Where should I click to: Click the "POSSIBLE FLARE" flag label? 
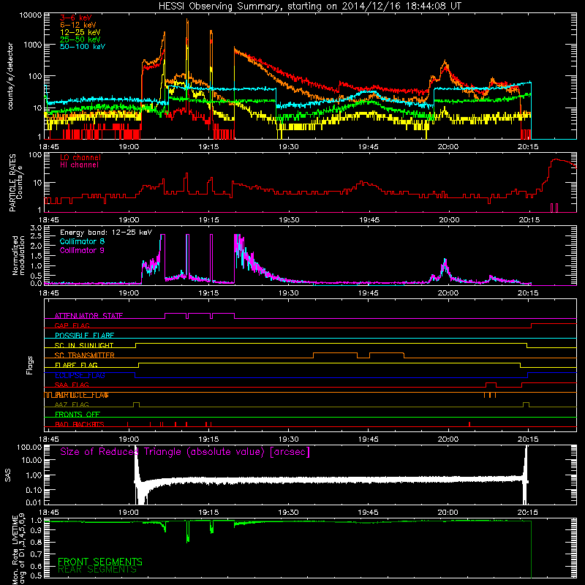pyautogui.click(x=84, y=336)
